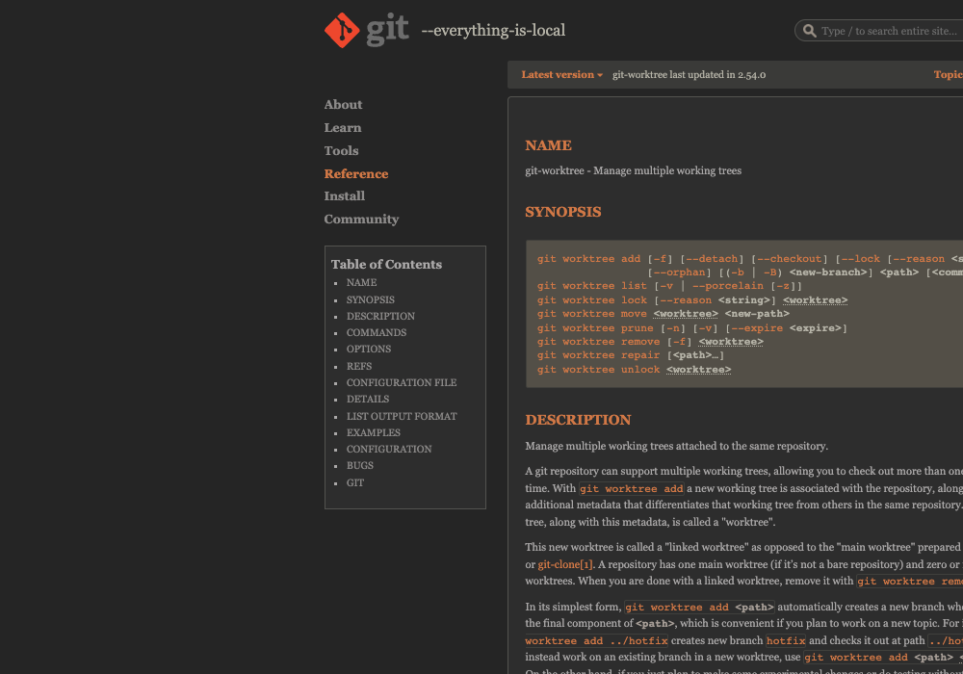Viewport: 963px width, 674px height.
Task: Jump to DETAILS in Table of Contents
Action: coord(367,399)
